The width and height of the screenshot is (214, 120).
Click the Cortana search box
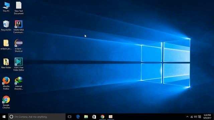click(37, 117)
